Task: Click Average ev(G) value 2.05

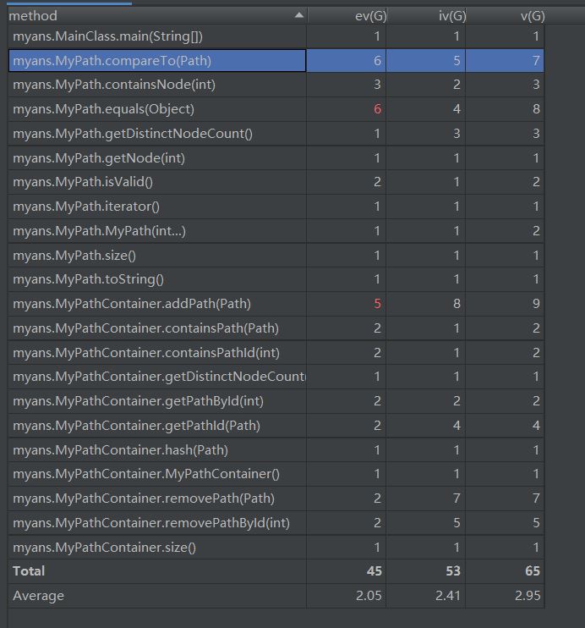Action: coord(369,596)
